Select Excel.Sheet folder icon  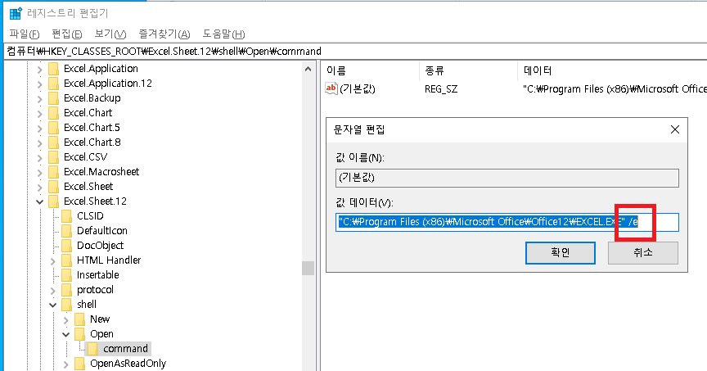(x=53, y=187)
